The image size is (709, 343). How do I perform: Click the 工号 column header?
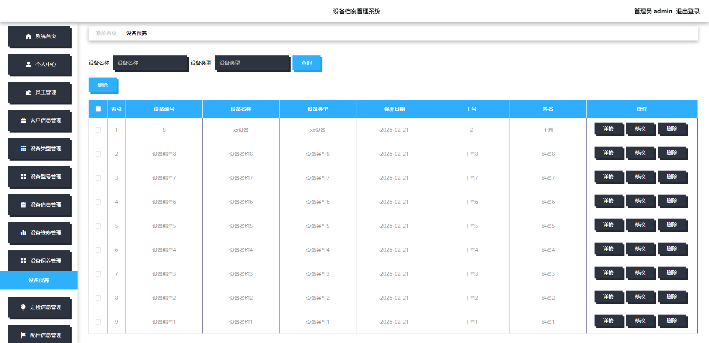(471, 109)
